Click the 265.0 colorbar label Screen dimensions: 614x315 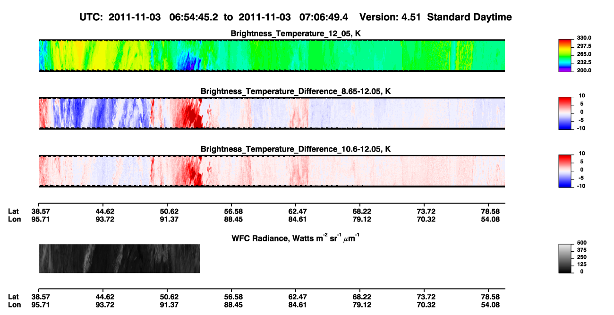point(585,54)
